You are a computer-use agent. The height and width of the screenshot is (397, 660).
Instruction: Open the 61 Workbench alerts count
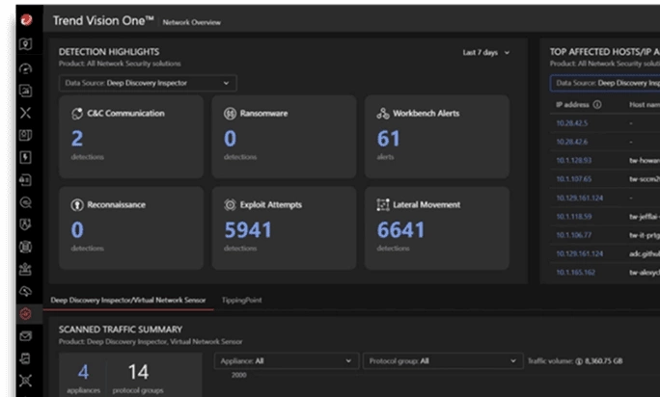coord(388,139)
